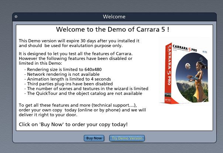223x153 pixels.
Task: Click the floating sphere on the box art
Action: click(x=188, y=66)
